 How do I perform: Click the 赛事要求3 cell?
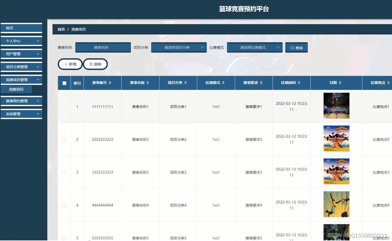coord(254,173)
